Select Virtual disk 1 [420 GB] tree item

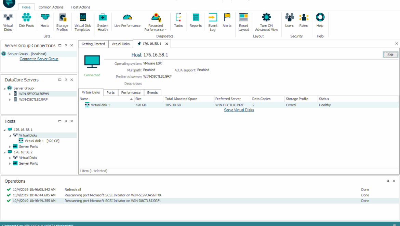tap(42, 141)
